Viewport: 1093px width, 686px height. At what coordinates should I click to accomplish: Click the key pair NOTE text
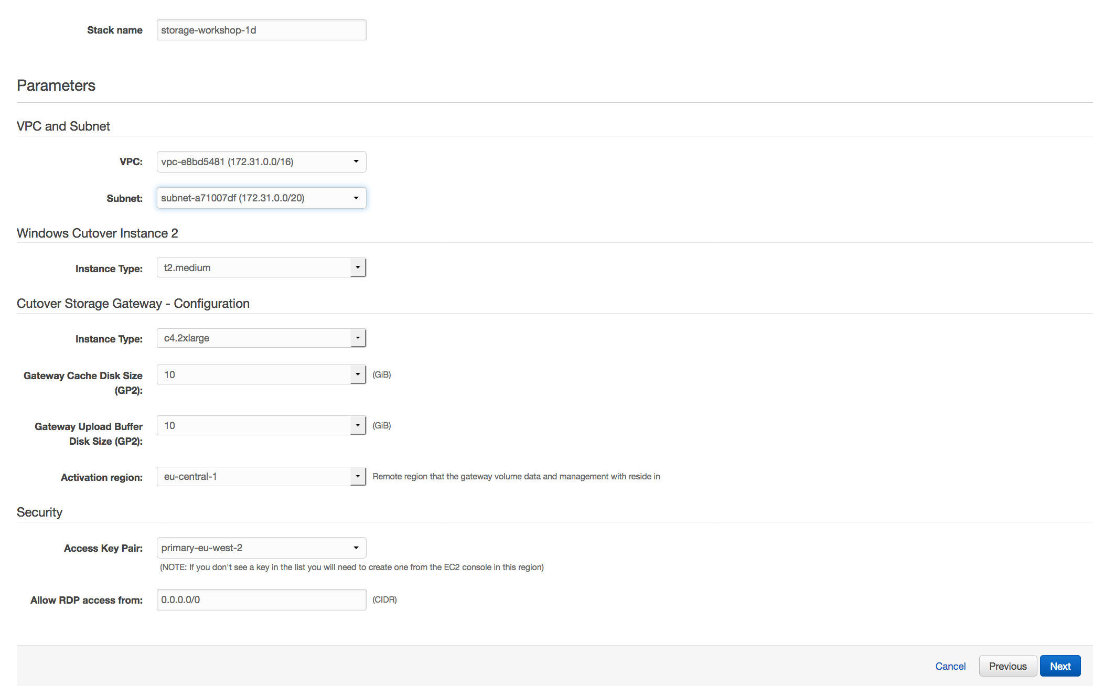click(352, 567)
